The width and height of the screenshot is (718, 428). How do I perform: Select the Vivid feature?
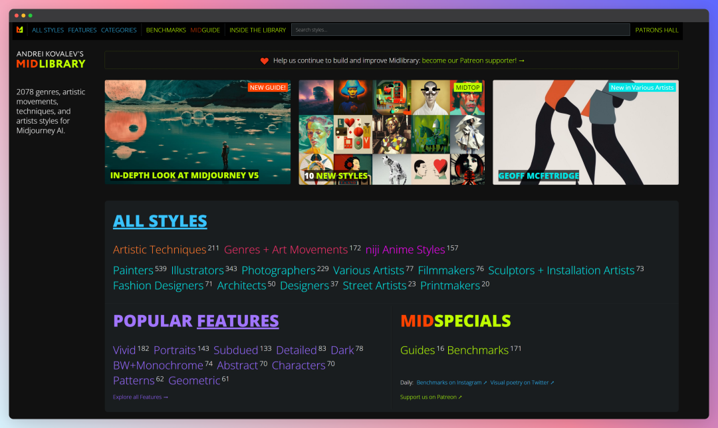[x=124, y=350]
